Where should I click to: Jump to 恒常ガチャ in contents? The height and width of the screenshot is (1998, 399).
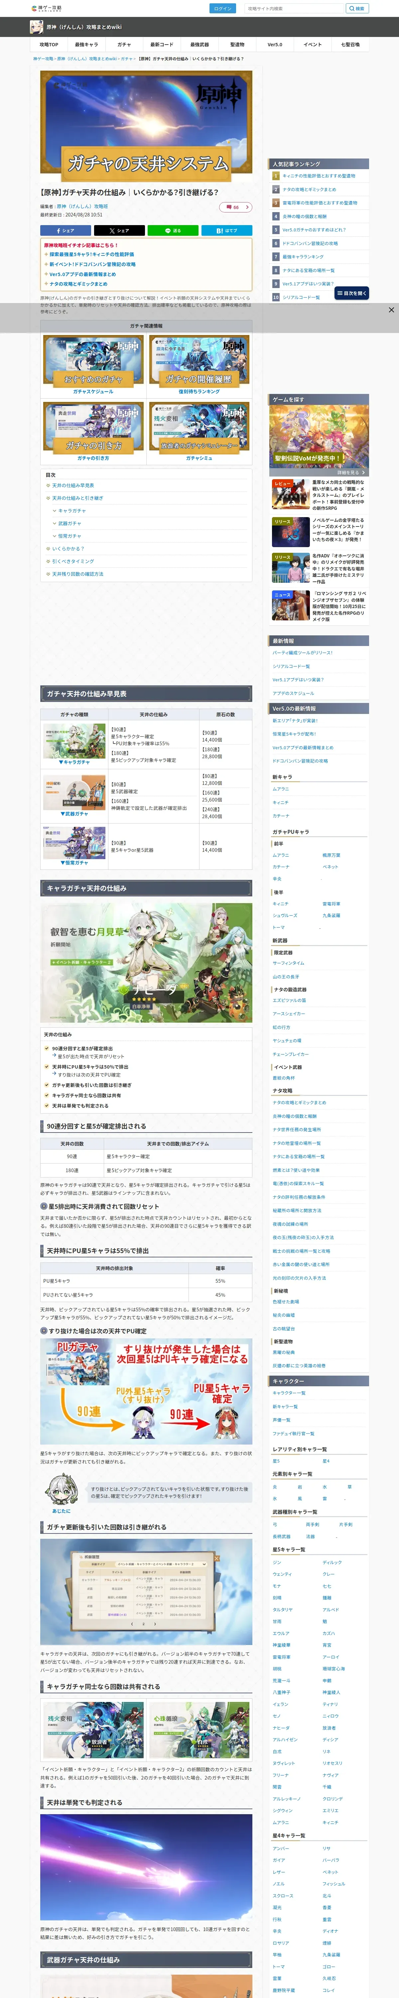coord(70,536)
